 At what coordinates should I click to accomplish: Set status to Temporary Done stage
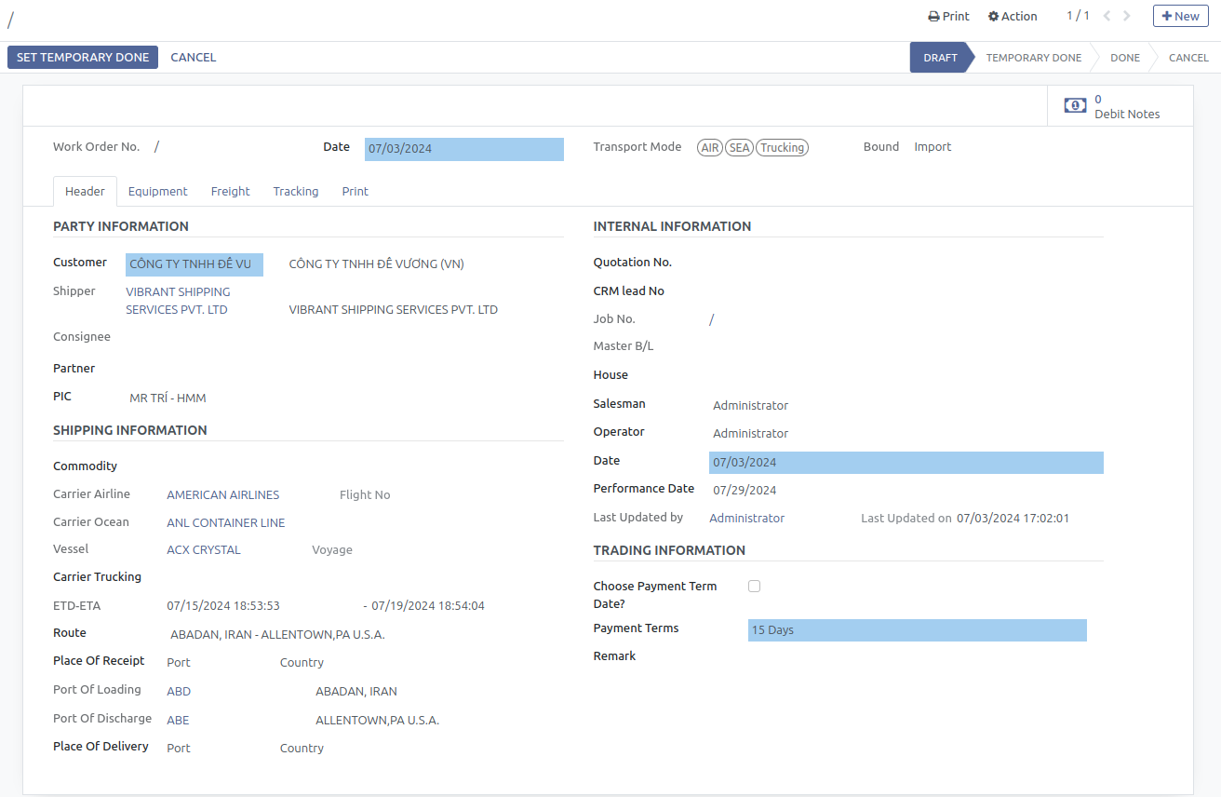pyautogui.click(x=1033, y=58)
